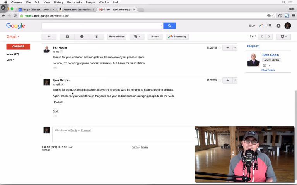Viewport: 297px width, 185px height.
Task: Click the address bar URL
Action: [x=46, y=16]
